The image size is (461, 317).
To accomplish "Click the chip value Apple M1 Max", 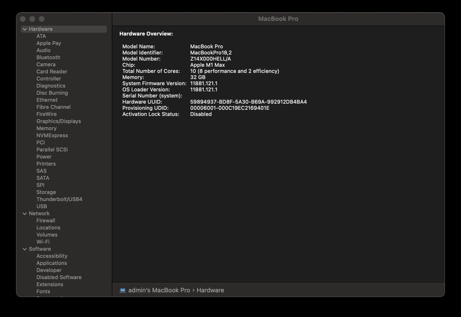I will tap(207, 65).
